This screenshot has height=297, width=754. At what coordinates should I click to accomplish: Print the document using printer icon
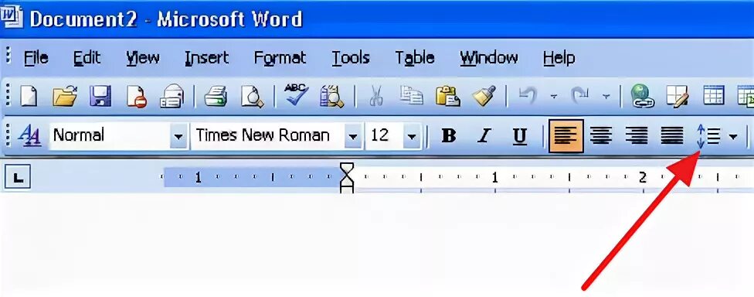coord(216,95)
